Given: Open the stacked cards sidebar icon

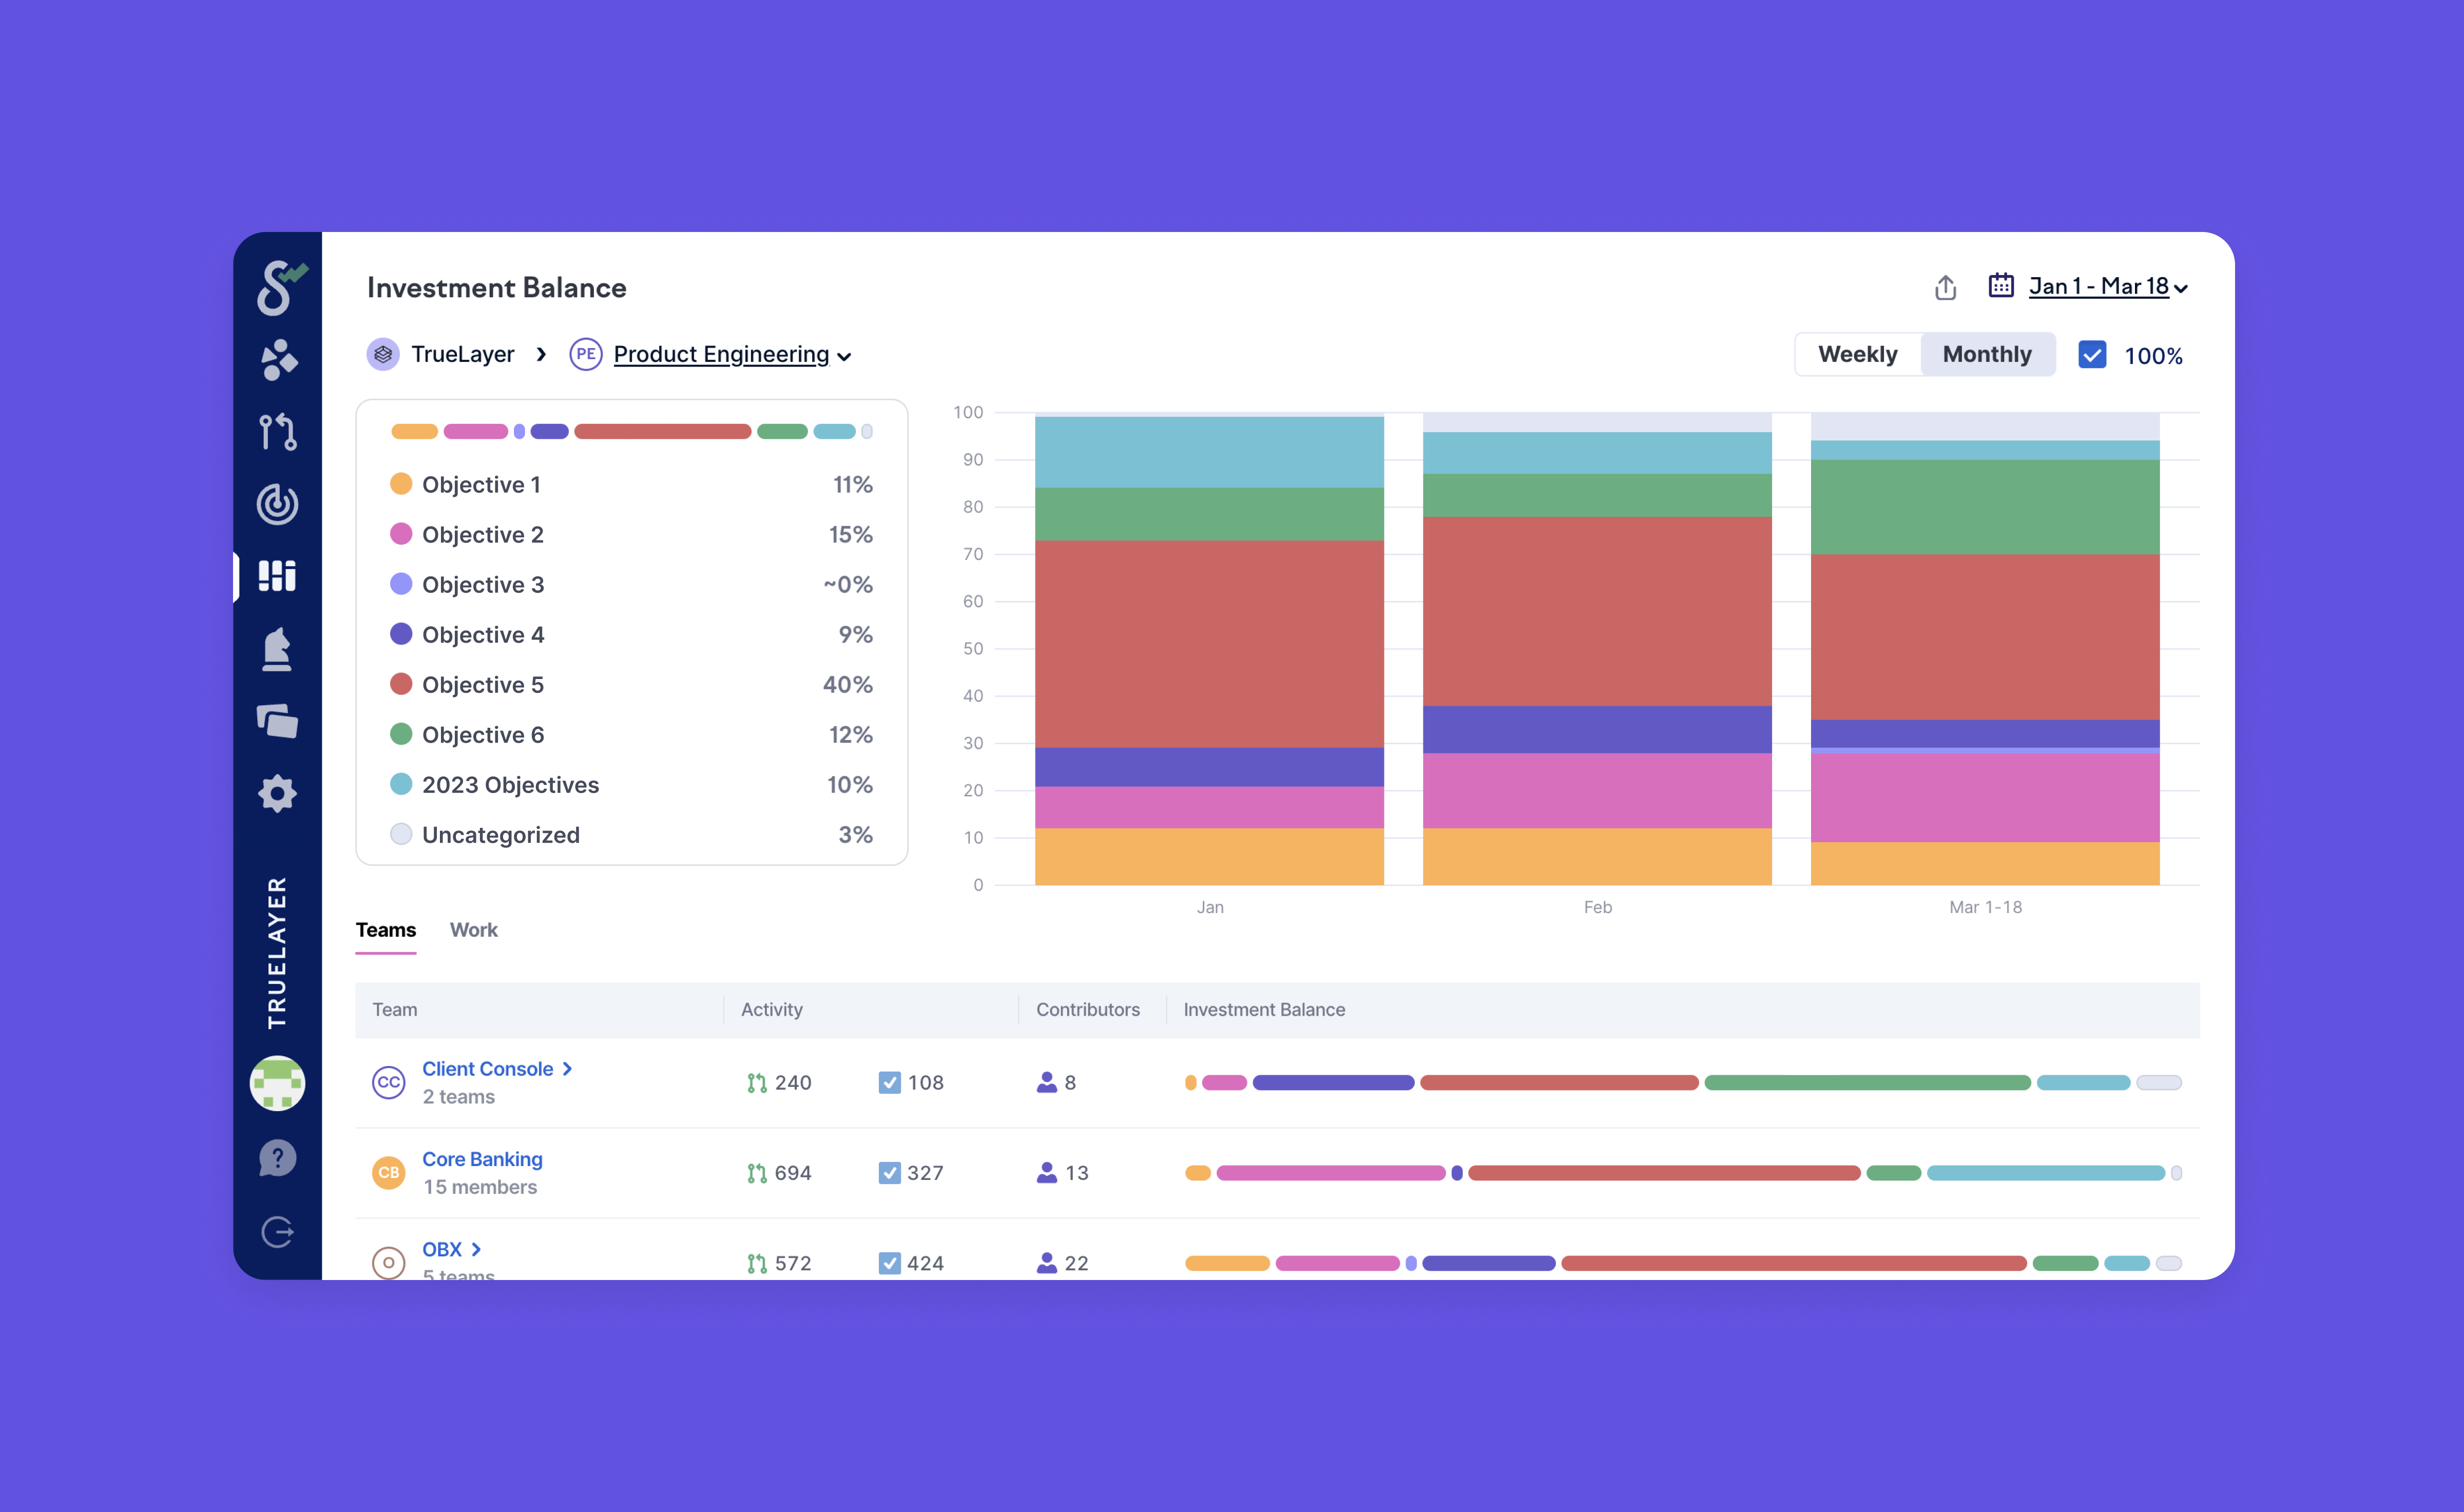Looking at the screenshot, I should (277, 721).
